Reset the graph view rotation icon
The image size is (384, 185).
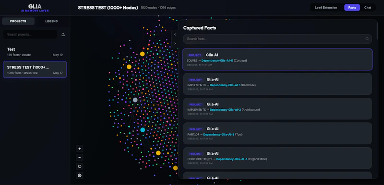point(79,166)
